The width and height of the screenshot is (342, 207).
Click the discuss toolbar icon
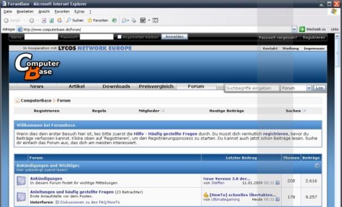(155, 20)
